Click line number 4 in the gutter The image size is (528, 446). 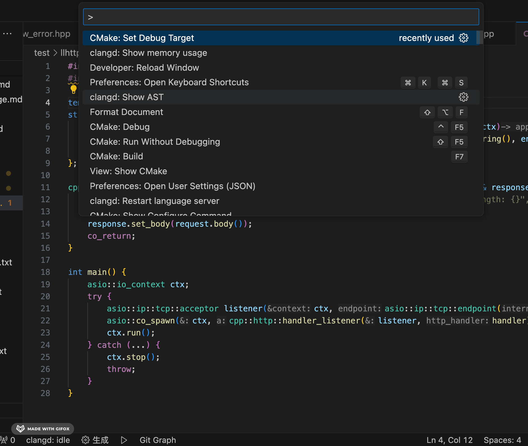coord(48,102)
